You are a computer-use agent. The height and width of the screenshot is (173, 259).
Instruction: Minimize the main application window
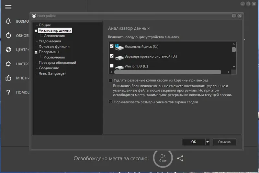tap(242, 4)
